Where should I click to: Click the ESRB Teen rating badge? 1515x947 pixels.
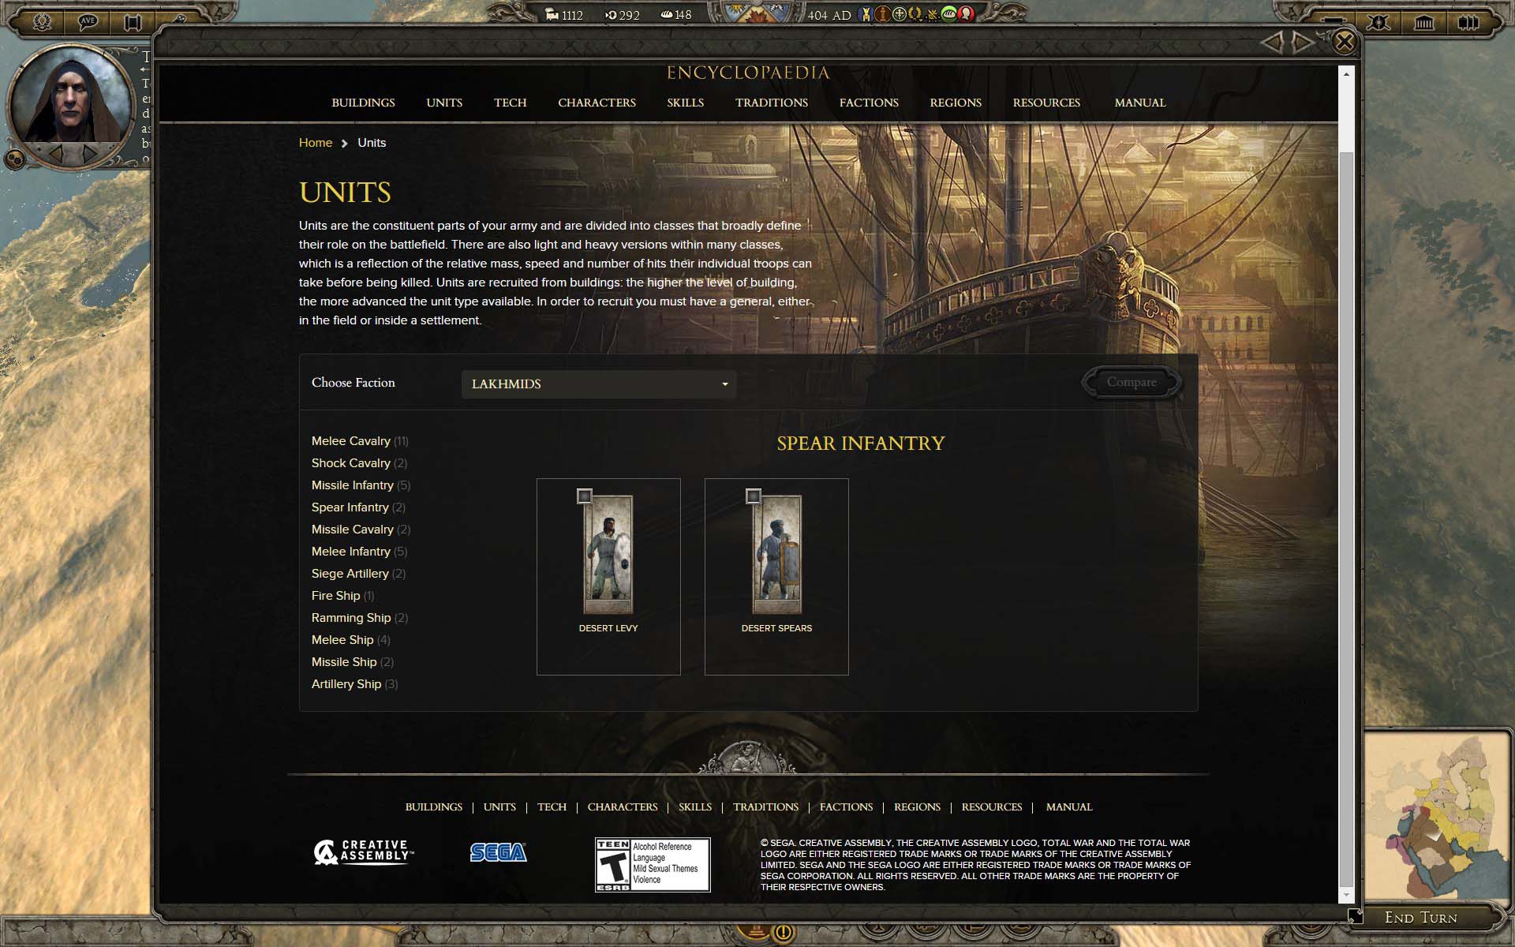pyautogui.click(x=653, y=865)
